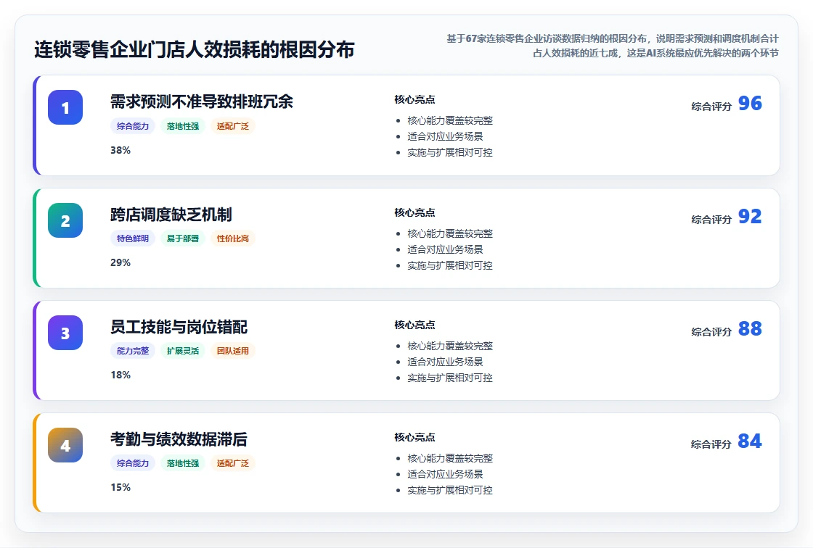Image resolution: width=813 pixels, height=548 pixels.
Task: Click the 性价比高 tag
Action: pyautogui.click(x=233, y=238)
